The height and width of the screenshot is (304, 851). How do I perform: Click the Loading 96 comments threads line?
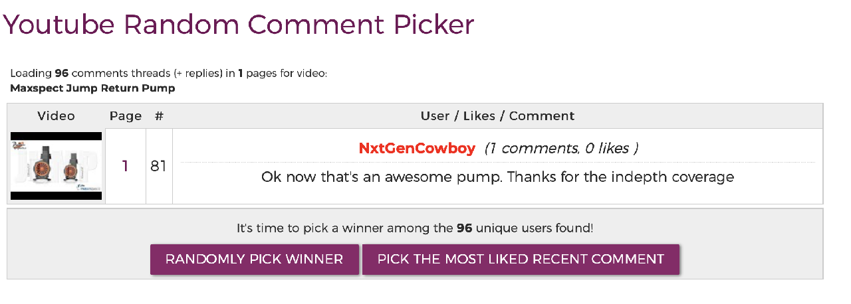click(x=169, y=73)
